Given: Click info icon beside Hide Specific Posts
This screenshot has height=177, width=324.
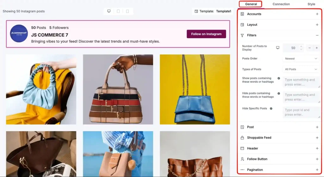Looking at the screenshot, I should coord(271,109).
